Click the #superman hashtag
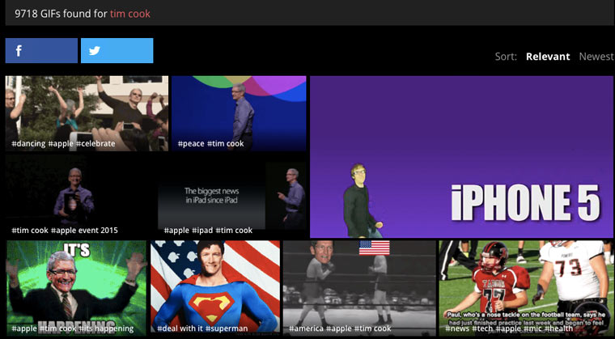 point(227,328)
